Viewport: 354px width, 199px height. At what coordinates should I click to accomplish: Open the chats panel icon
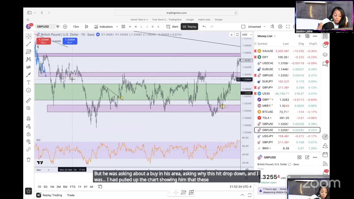coord(325,64)
